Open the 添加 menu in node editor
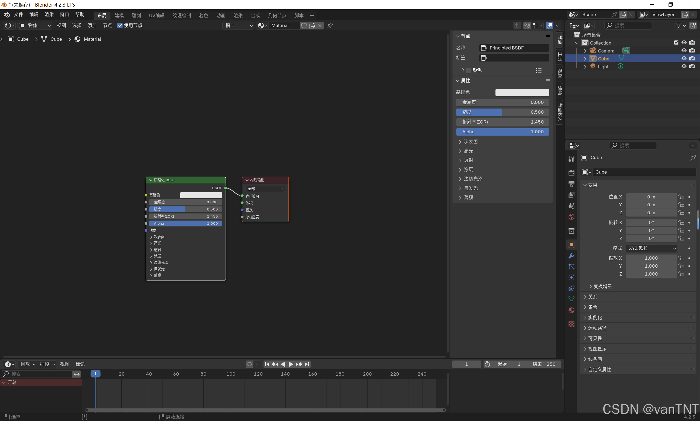Image resolution: width=700 pixels, height=421 pixels. coord(92,25)
